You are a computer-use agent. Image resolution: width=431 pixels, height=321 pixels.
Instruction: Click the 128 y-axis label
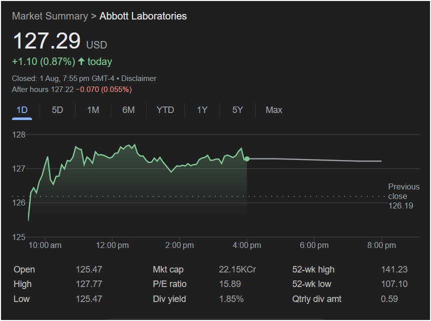(19, 134)
